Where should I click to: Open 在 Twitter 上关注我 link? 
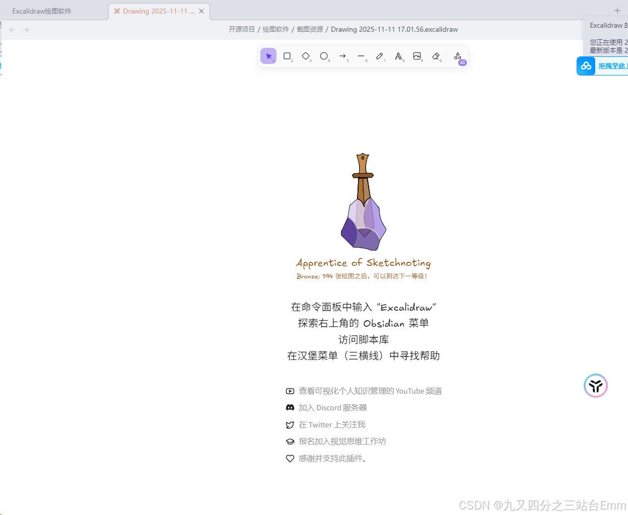point(332,425)
